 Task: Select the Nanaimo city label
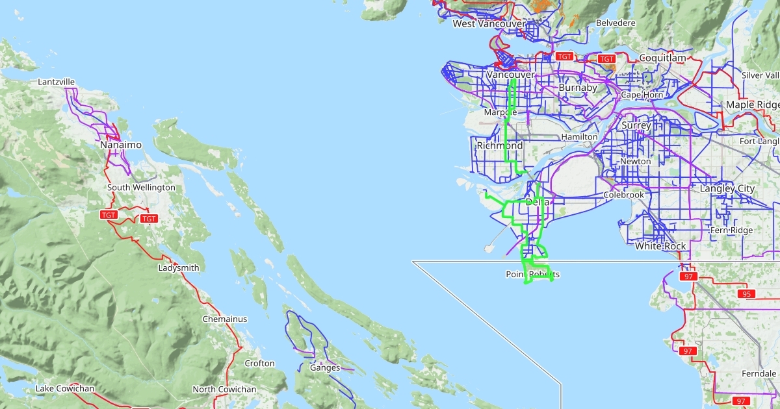click(x=120, y=145)
